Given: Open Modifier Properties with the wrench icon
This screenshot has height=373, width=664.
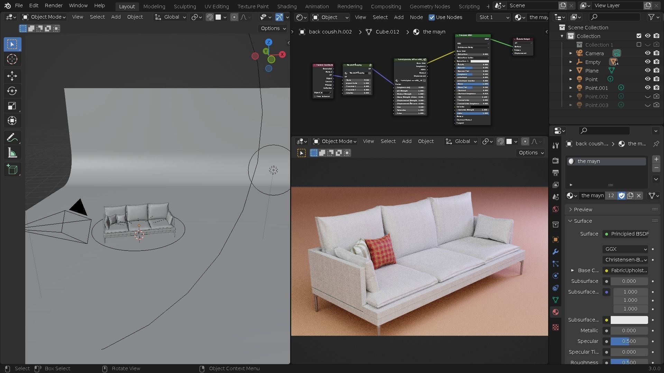Looking at the screenshot, I should [555, 252].
